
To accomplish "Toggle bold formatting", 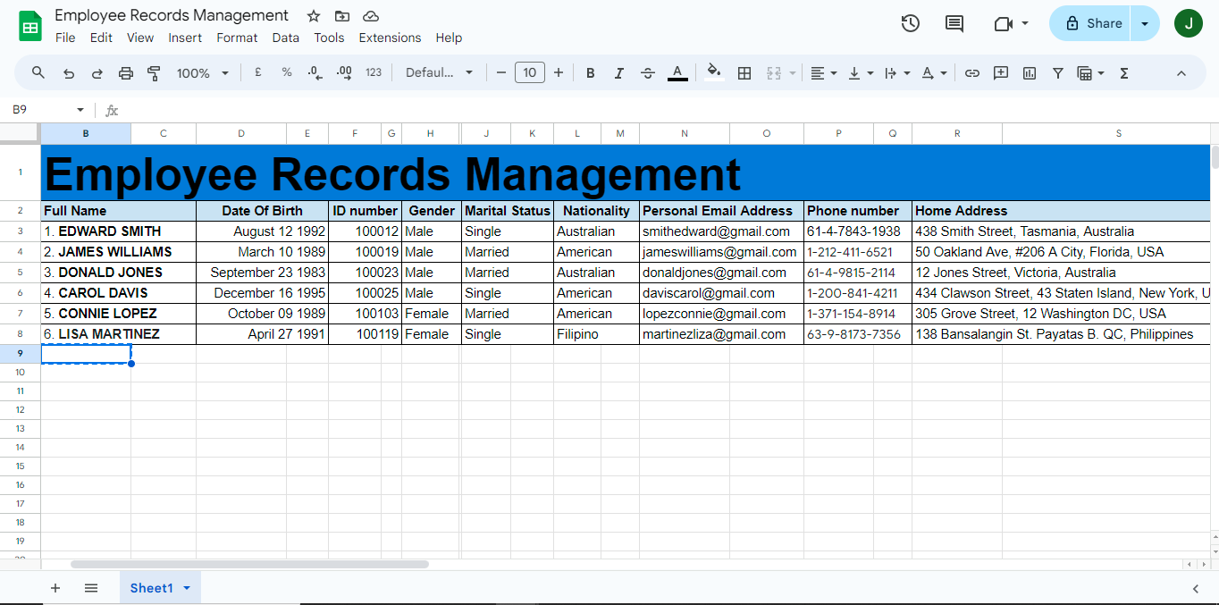I will point(590,73).
